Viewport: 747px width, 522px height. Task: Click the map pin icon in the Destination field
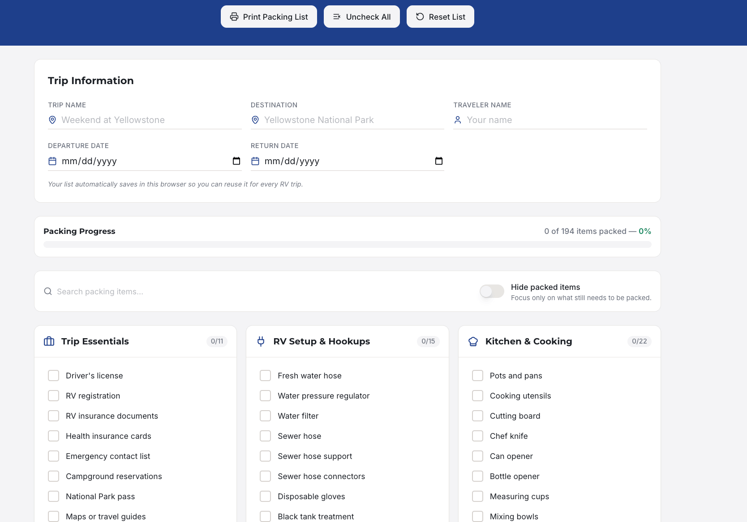(x=255, y=120)
